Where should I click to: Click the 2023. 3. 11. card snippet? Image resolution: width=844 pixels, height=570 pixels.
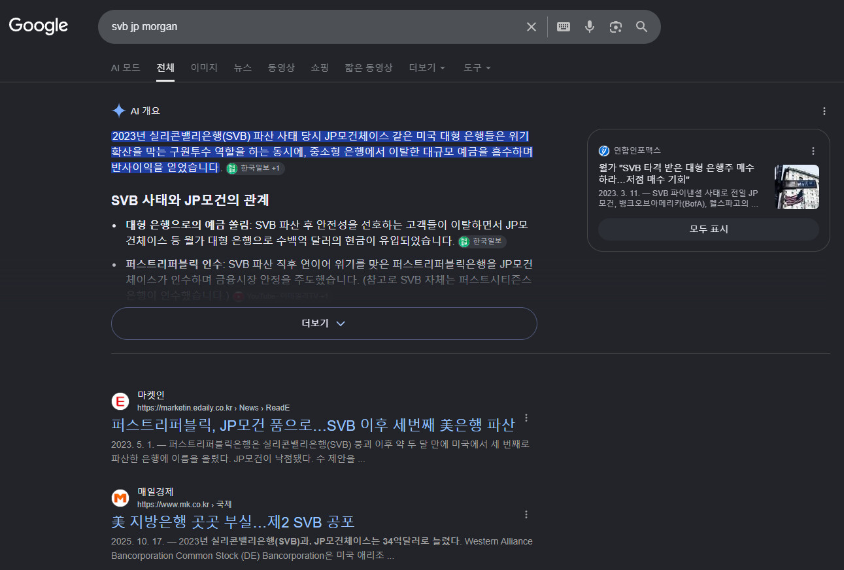coord(679,198)
